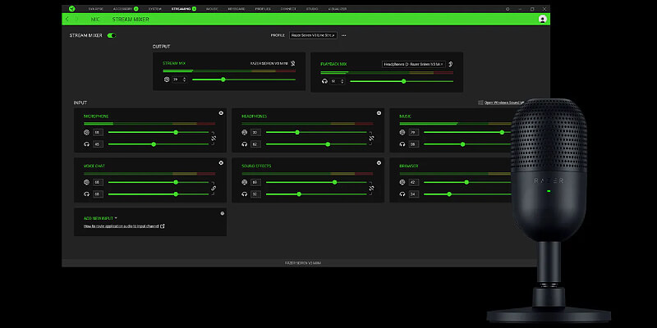Image resolution: width=657 pixels, height=328 pixels.
Task: Click the Playback Mix volume stepper arrows
Action: point(342,81)
